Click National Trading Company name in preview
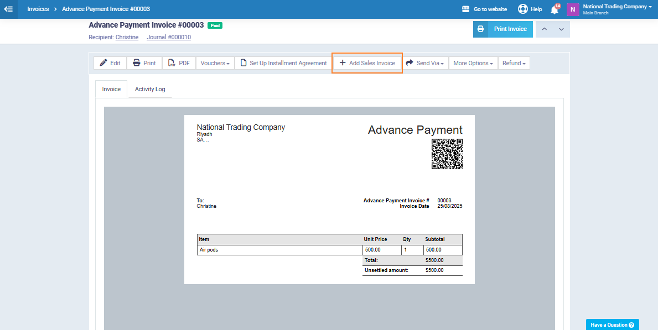This screenshot has width=658, height=330. coord(241,127)
